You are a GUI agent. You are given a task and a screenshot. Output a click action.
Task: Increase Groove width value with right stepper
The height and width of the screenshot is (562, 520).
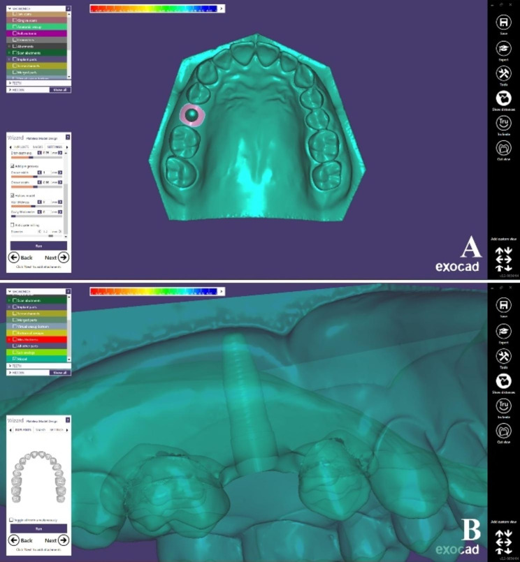point(60,172)
